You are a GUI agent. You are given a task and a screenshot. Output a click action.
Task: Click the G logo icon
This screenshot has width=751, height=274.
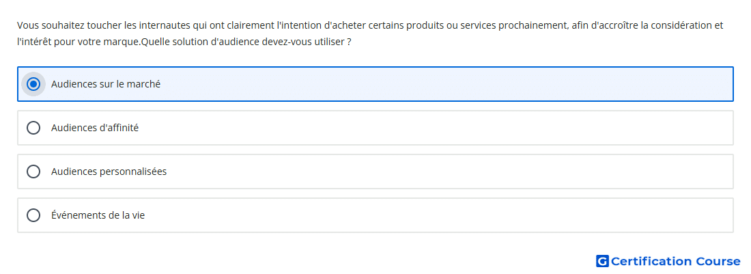coord(602,261)
